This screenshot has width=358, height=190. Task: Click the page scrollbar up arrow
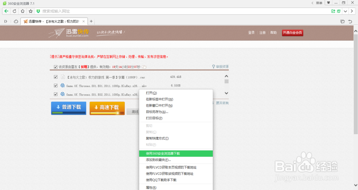click(355, 31)
